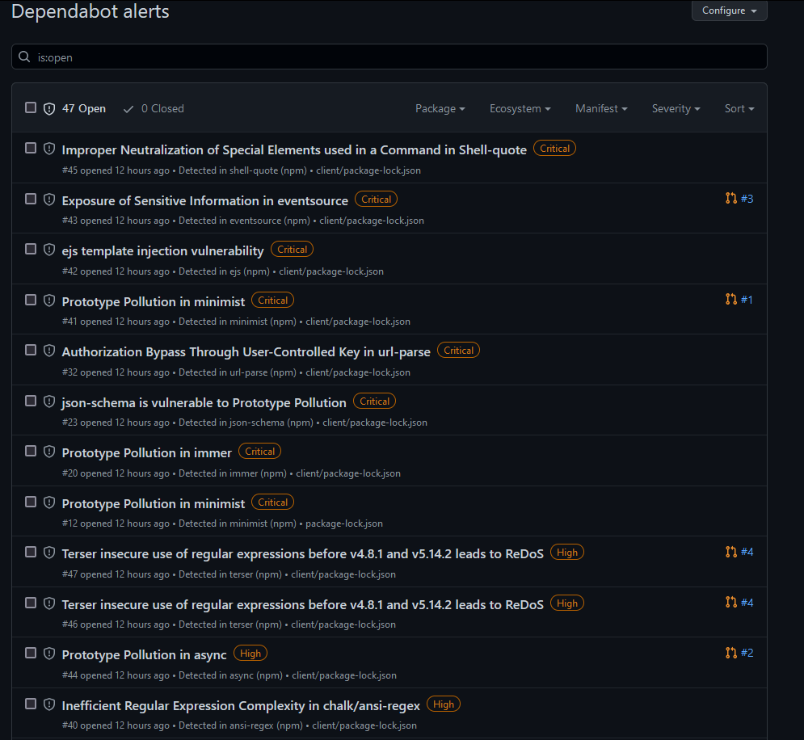Open json-schema Prototype Pollution alert

(204, 402)
